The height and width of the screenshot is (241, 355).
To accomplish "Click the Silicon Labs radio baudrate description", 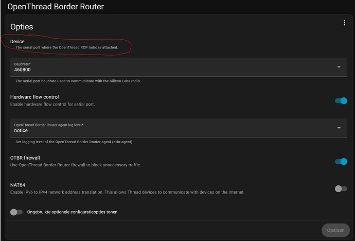I will click(78, 81).
